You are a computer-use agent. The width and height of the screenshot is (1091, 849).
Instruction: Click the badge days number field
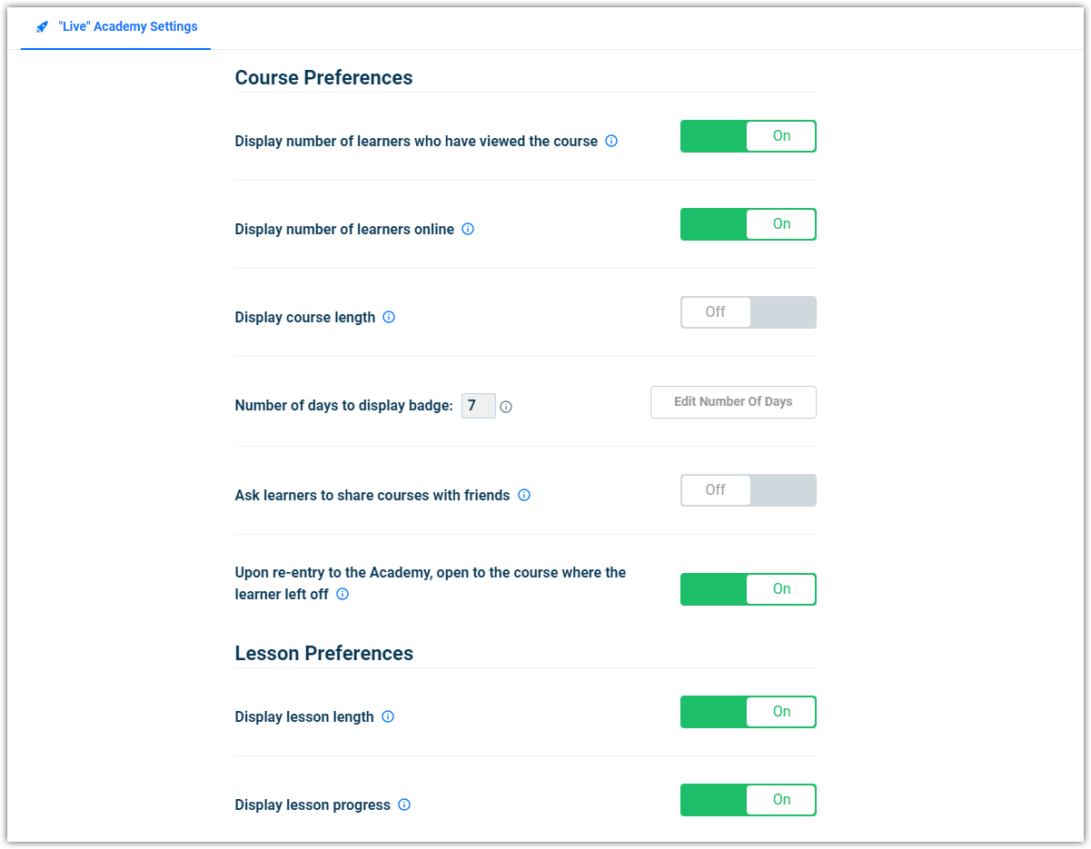click(x=479, y=406)
